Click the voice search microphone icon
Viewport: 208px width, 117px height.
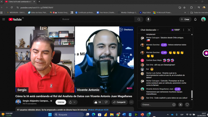tap(148, 19)
